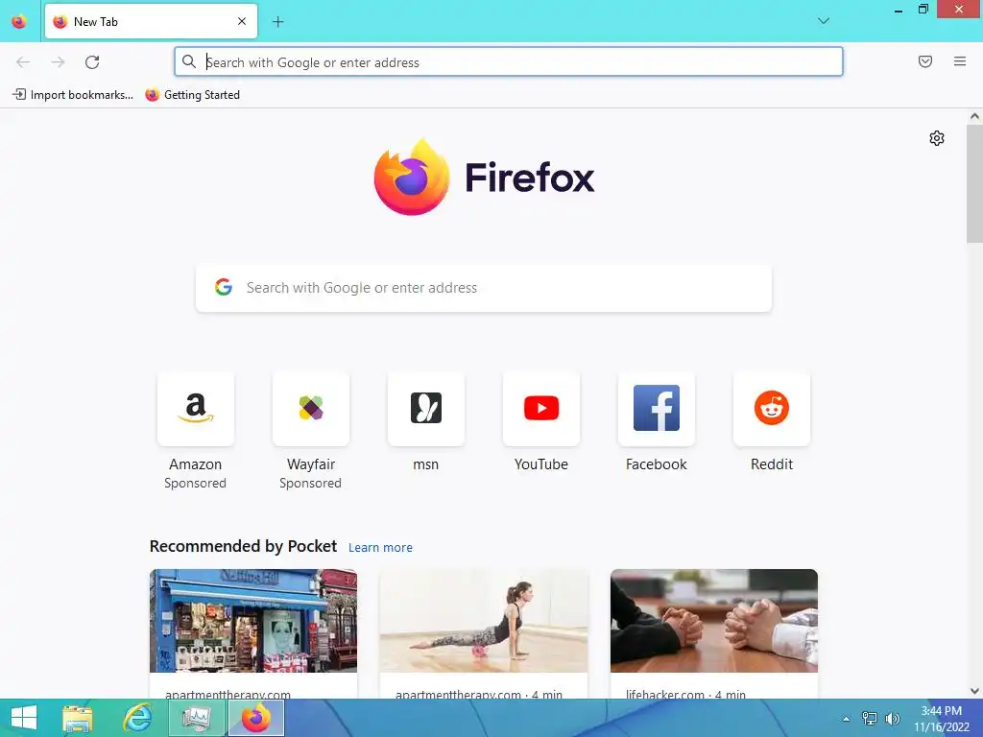Click the New Tab tab label
Image resolution: width=983 pixels, height=737 pixels.
coord(96,21)
